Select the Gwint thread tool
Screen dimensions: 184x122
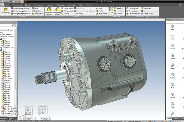click(35, 8)
